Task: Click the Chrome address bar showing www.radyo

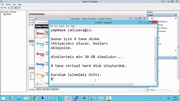Action: (42, 22)
